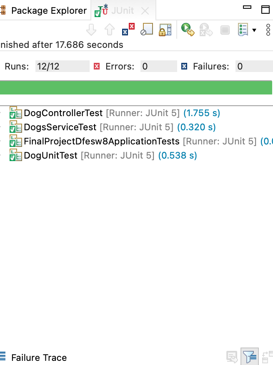Close the JUnit view tab

[x=145, y=11]
